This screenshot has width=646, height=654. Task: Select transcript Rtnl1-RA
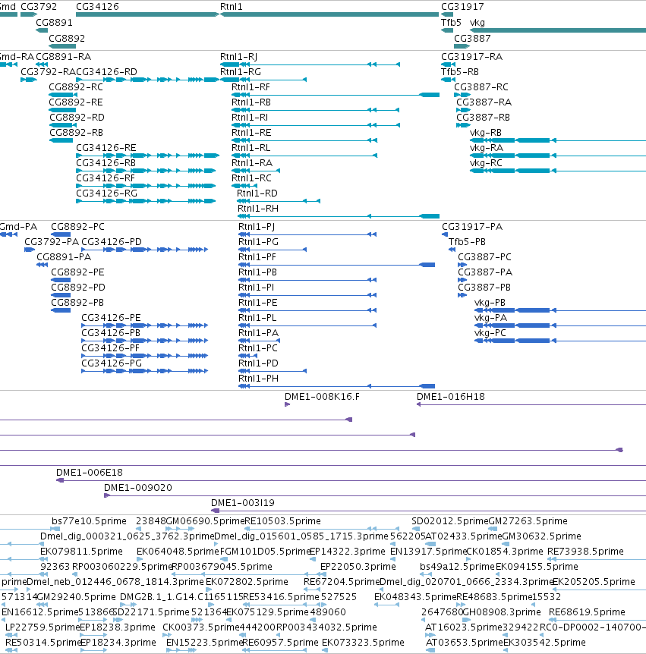pyautogui.click(x=252, y=162)
